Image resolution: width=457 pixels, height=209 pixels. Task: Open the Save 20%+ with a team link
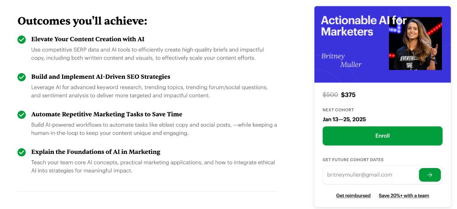(404, 196)
